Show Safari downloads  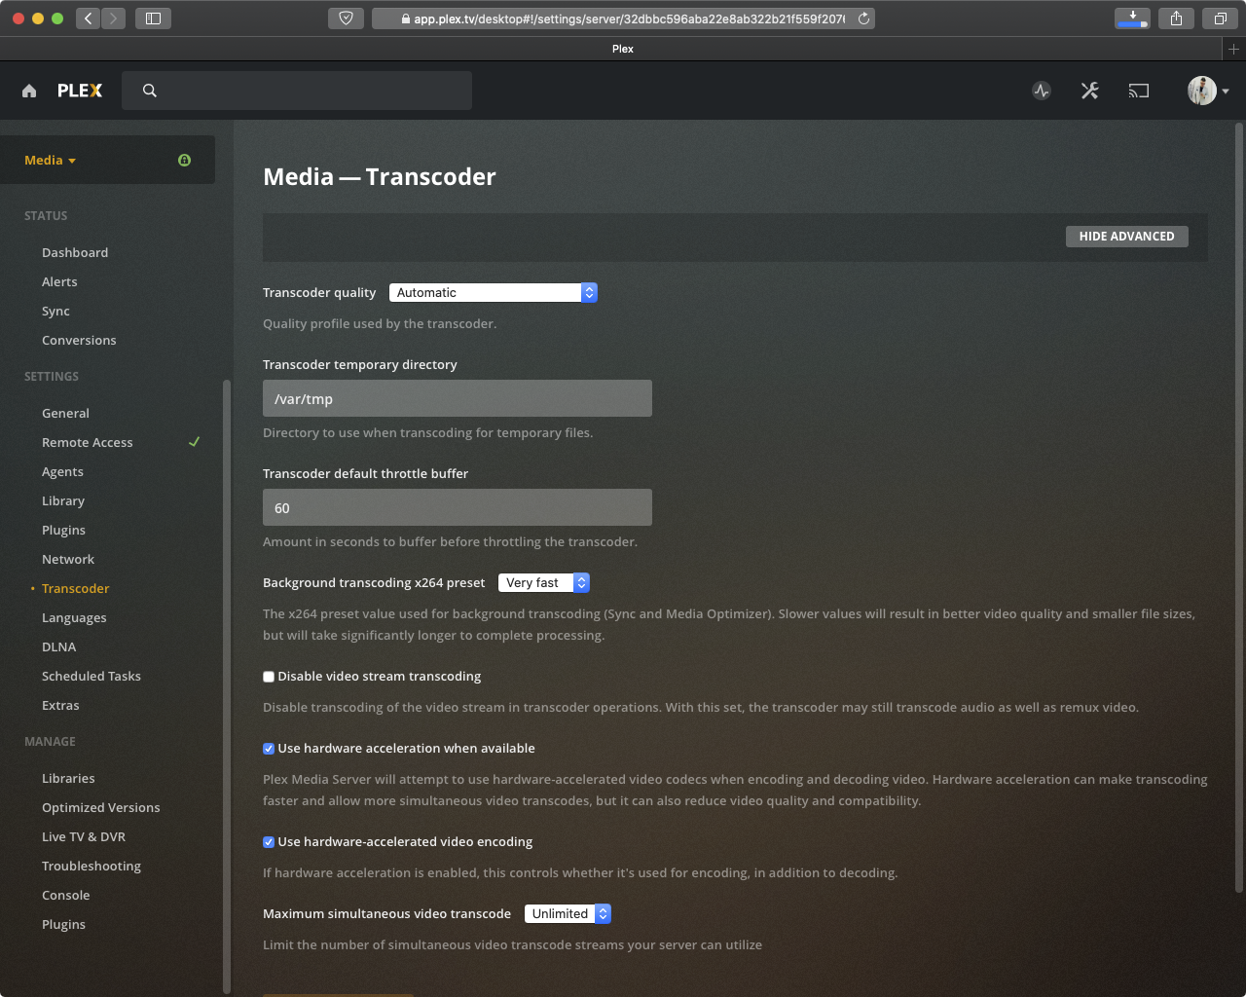[x=1132, y=18]
